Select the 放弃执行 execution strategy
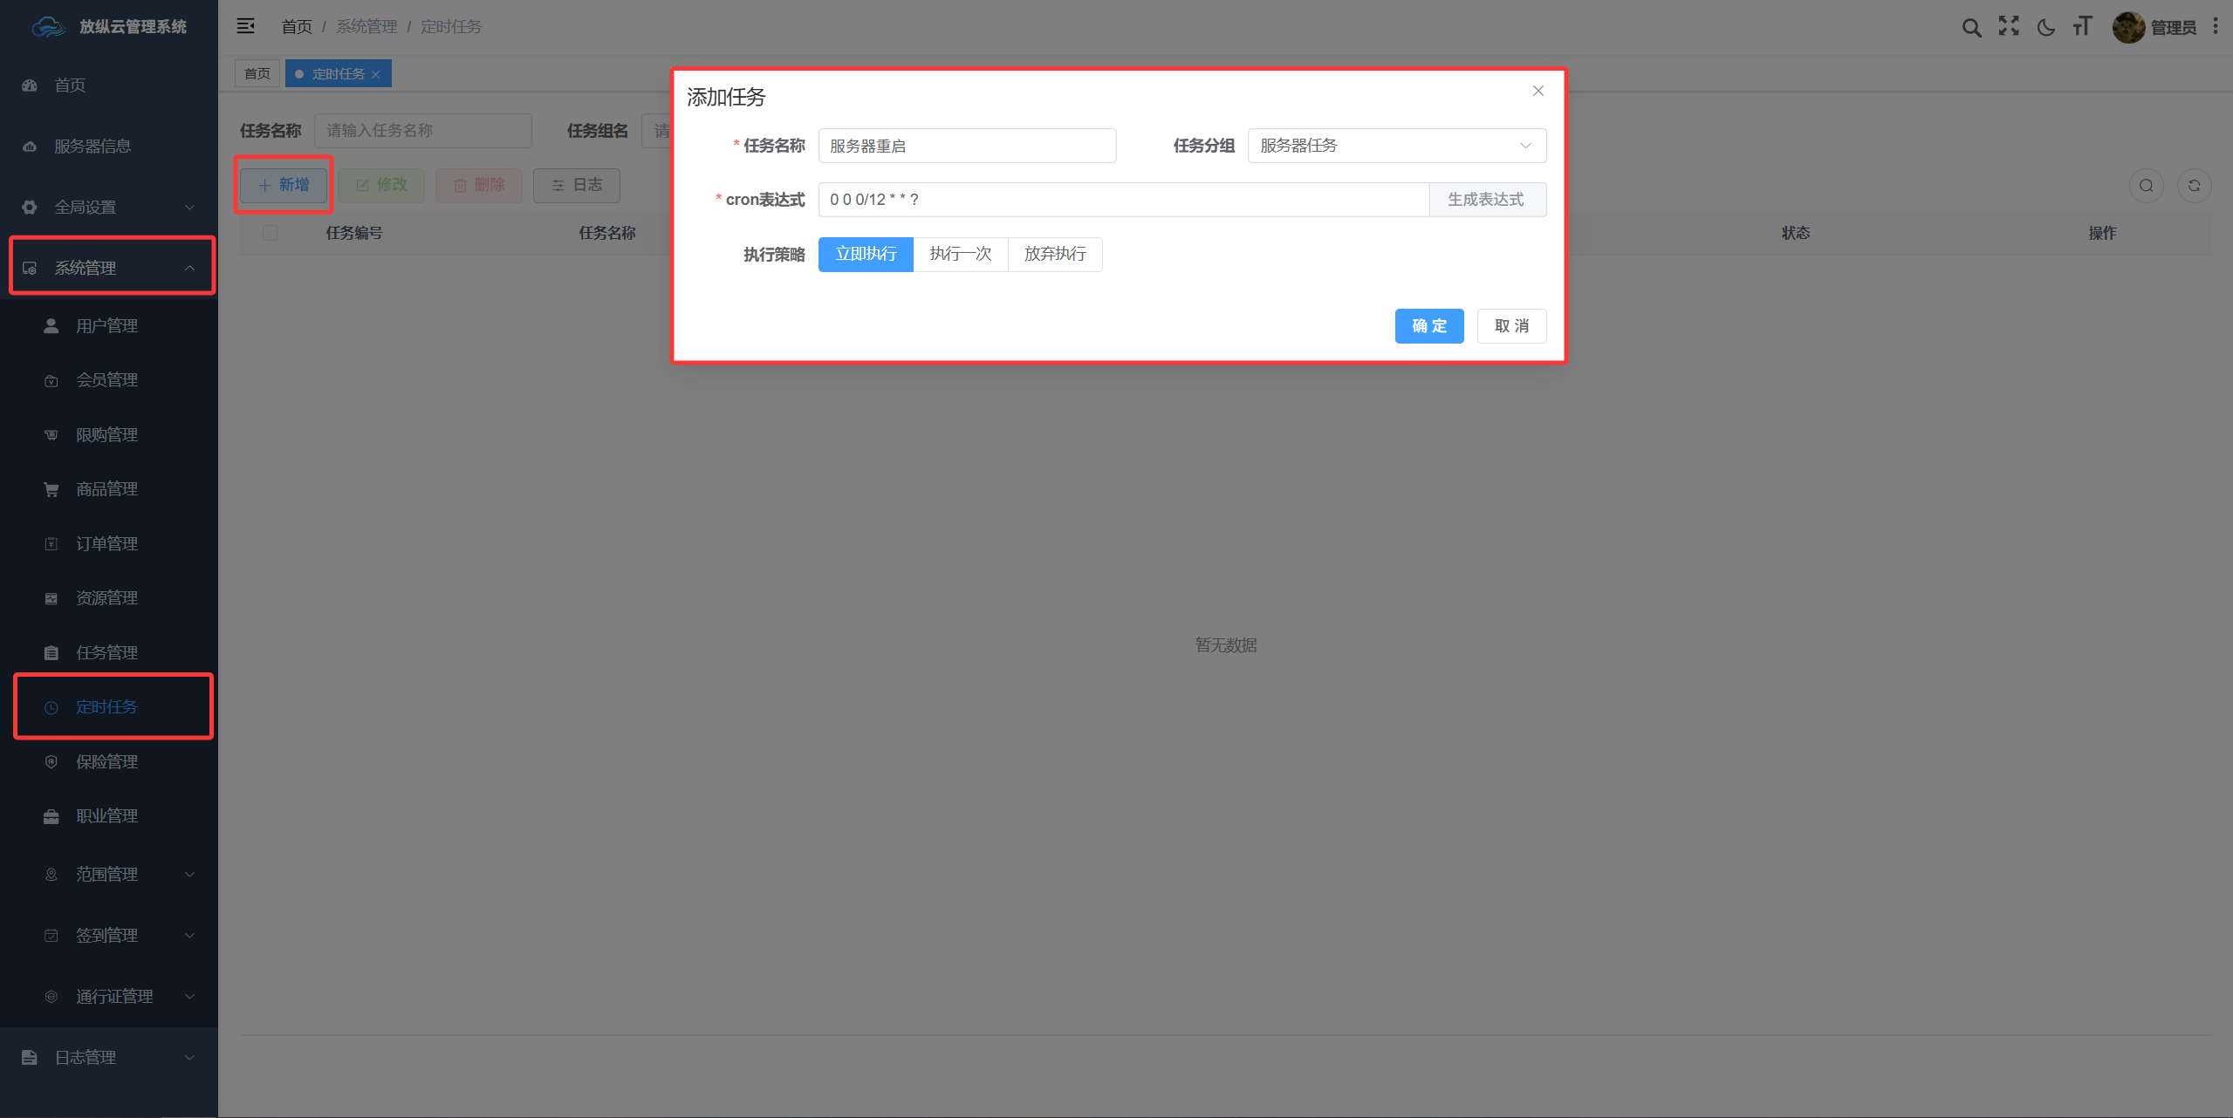The height and width of the screenshot is (1118, 2233). tap(1055, 254)
